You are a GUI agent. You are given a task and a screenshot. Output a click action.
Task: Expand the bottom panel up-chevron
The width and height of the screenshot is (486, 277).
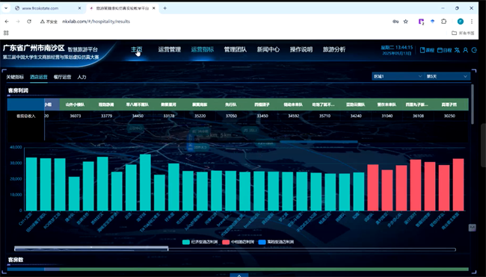[x=239, y=276]
